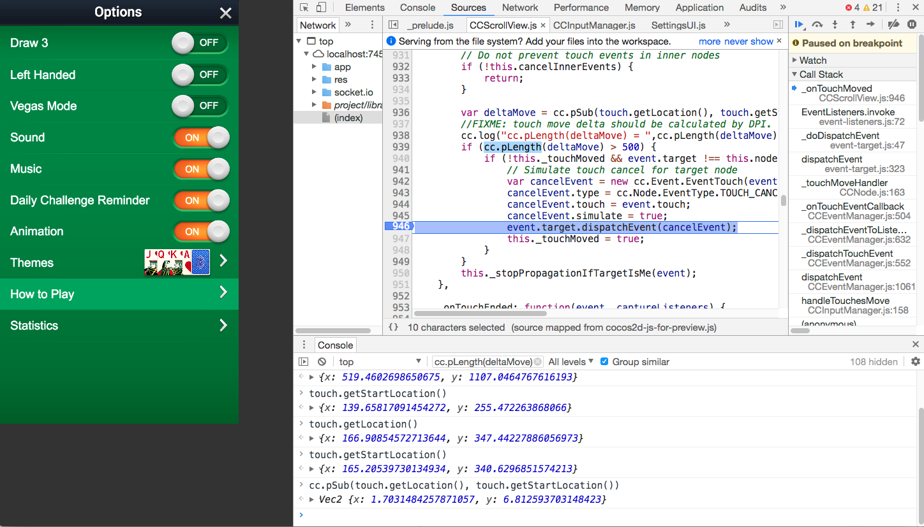The width and height of the screenshot is (924, 527).
Task: Uncheck the Group similar checkbox
Action: pyautogui.click(x=604, y=361)
